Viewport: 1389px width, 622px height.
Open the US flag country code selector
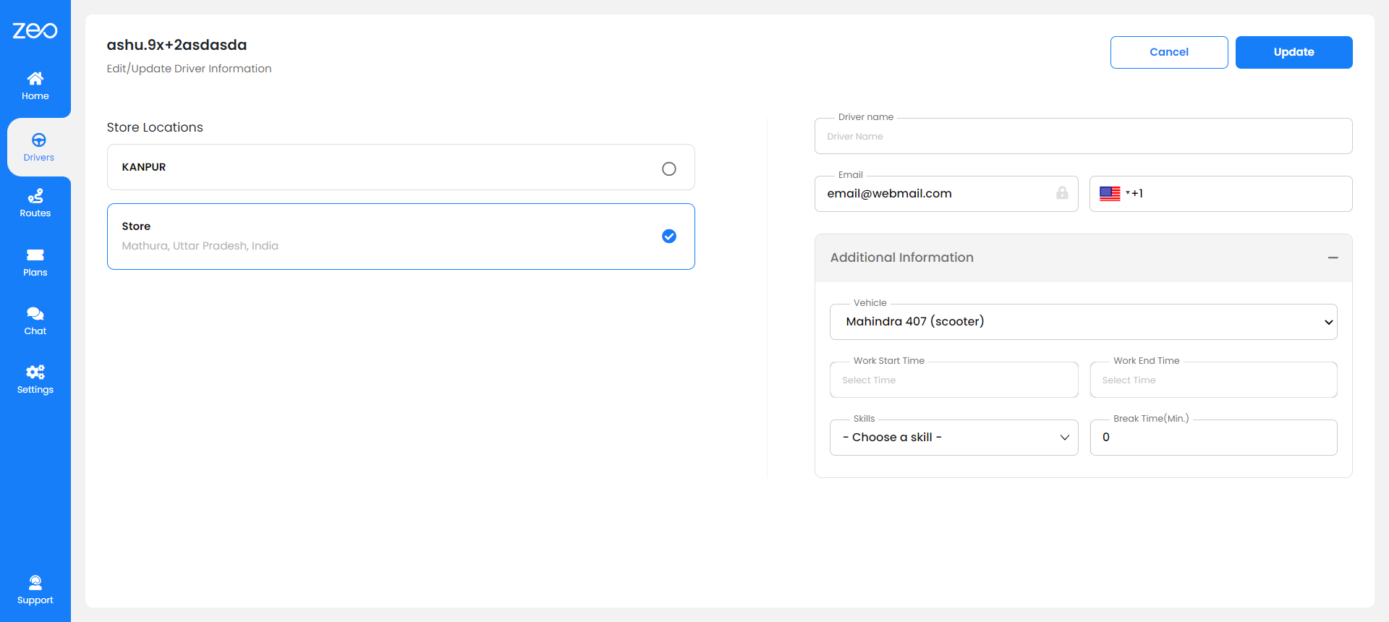coord(1113,194)
